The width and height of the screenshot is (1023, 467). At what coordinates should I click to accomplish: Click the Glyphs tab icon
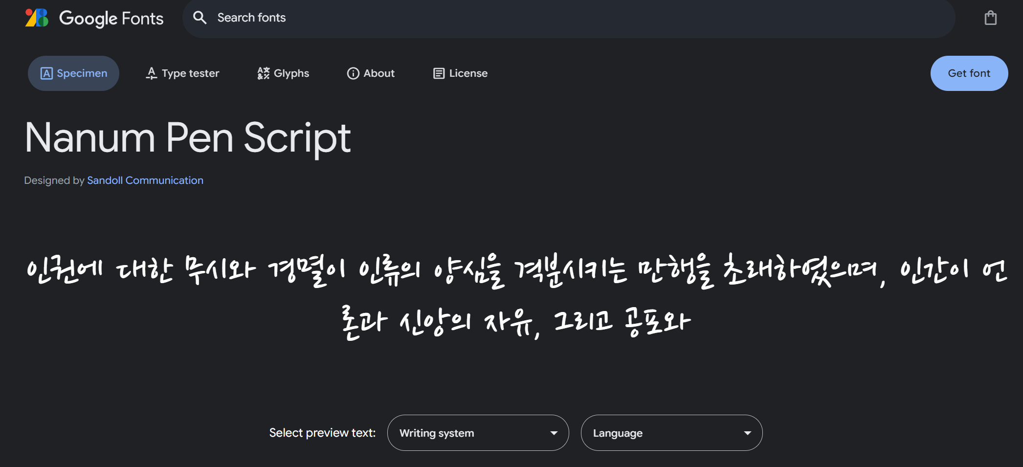(264, 73)
